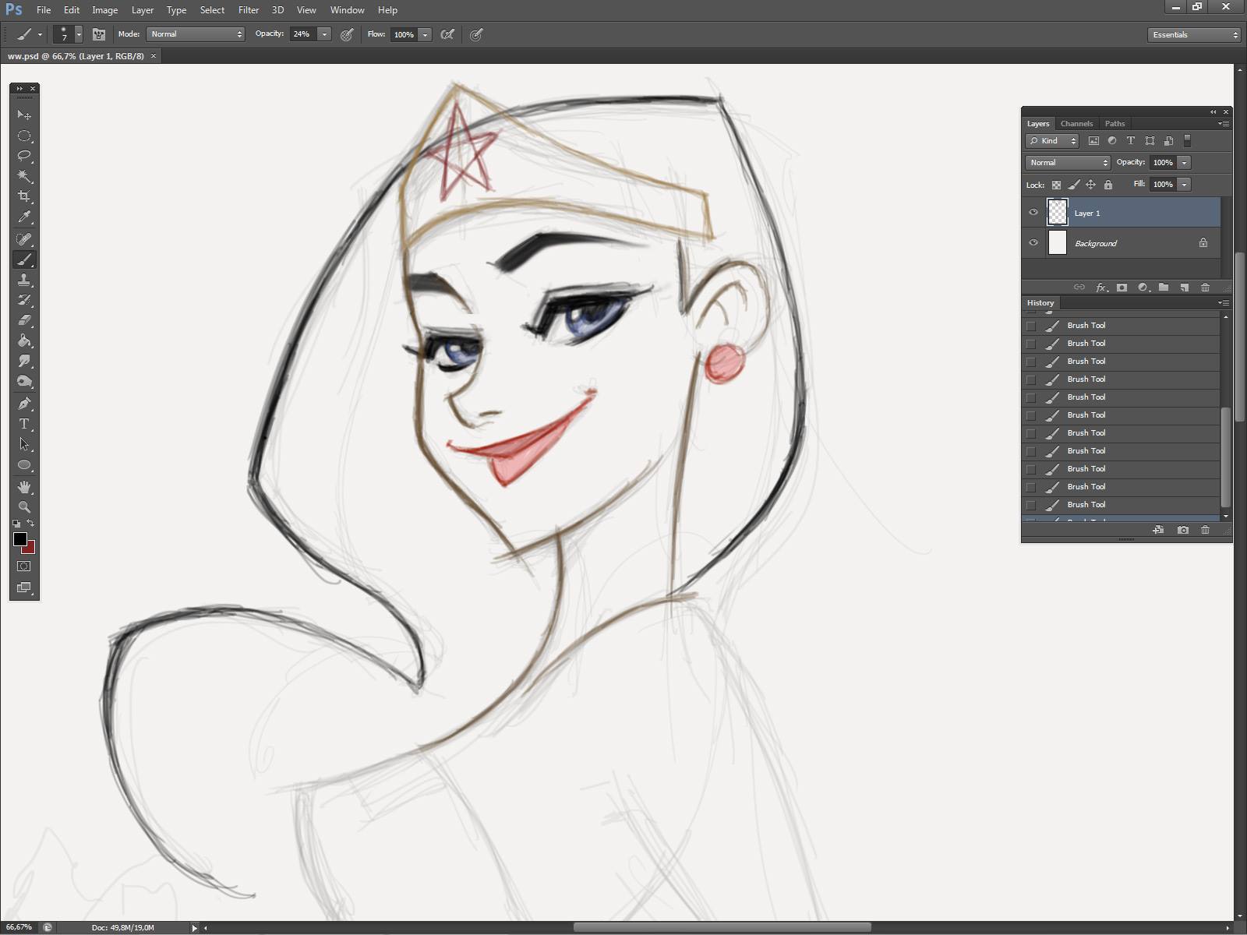Select the Magic Wand tool
The width and height of the screenshot is (1247, 935).
(24, 176)
